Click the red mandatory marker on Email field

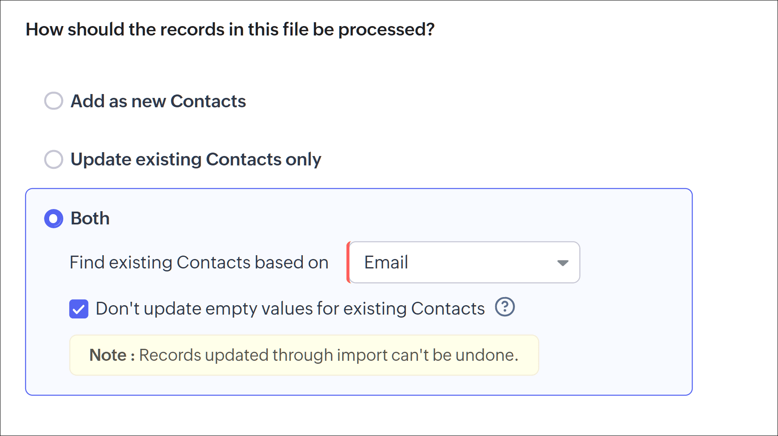click(348, 262)
